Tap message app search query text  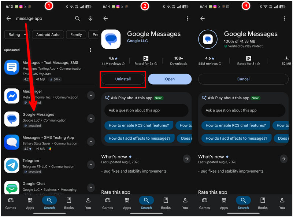(x=29, y=19)
